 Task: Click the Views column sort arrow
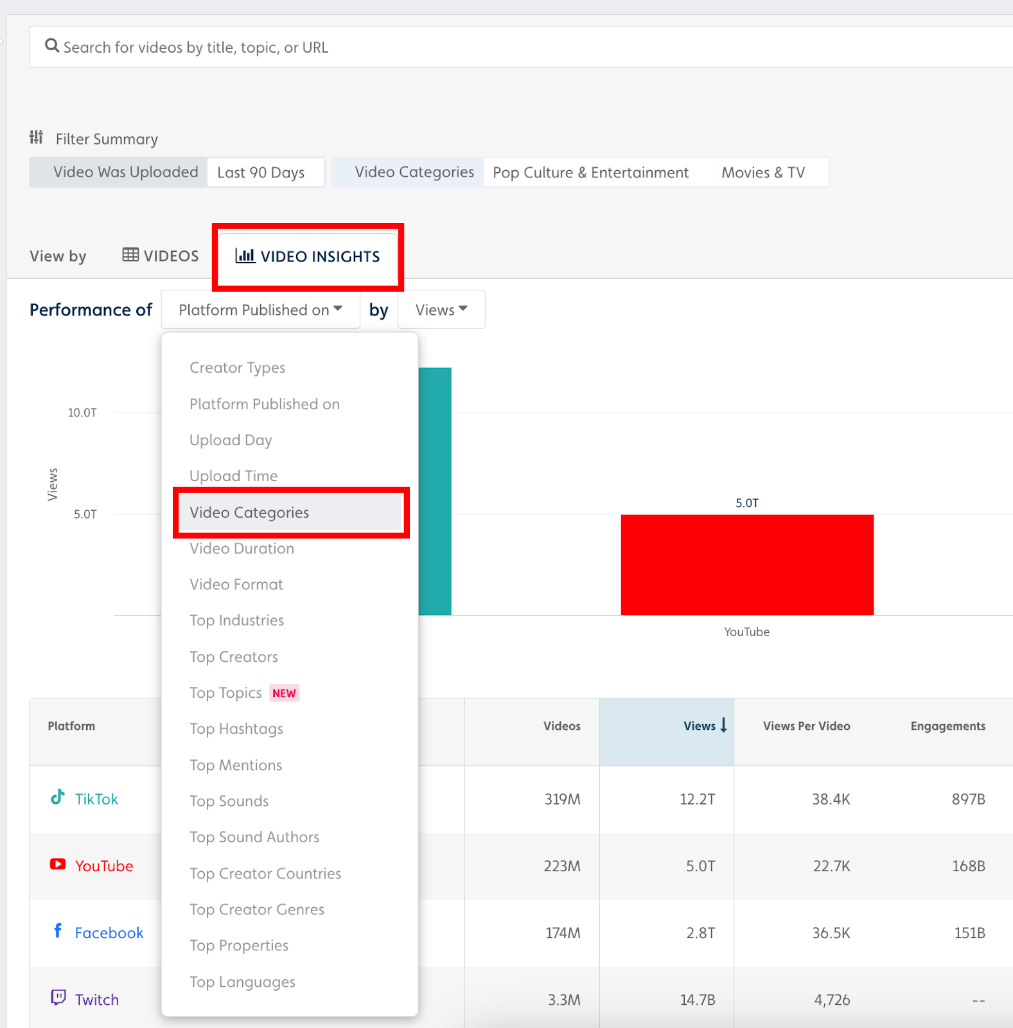[724, 725]
